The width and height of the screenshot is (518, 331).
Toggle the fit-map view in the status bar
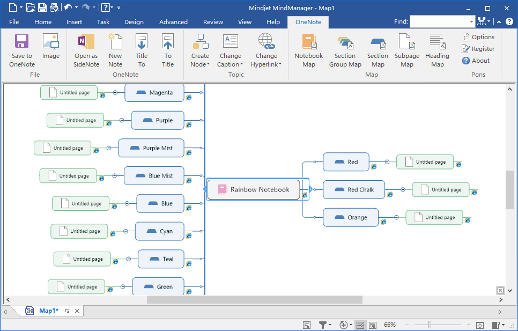point(360,325)
